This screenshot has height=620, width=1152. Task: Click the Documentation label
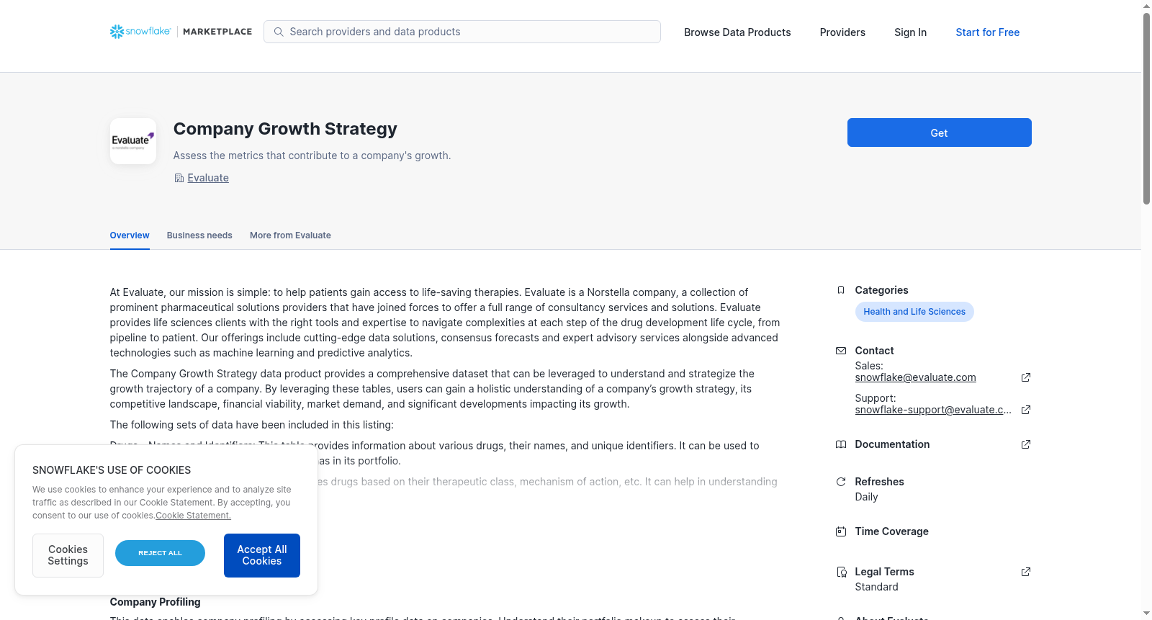coord(892,444)
